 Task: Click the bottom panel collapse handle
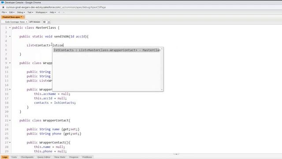(176, 154)
